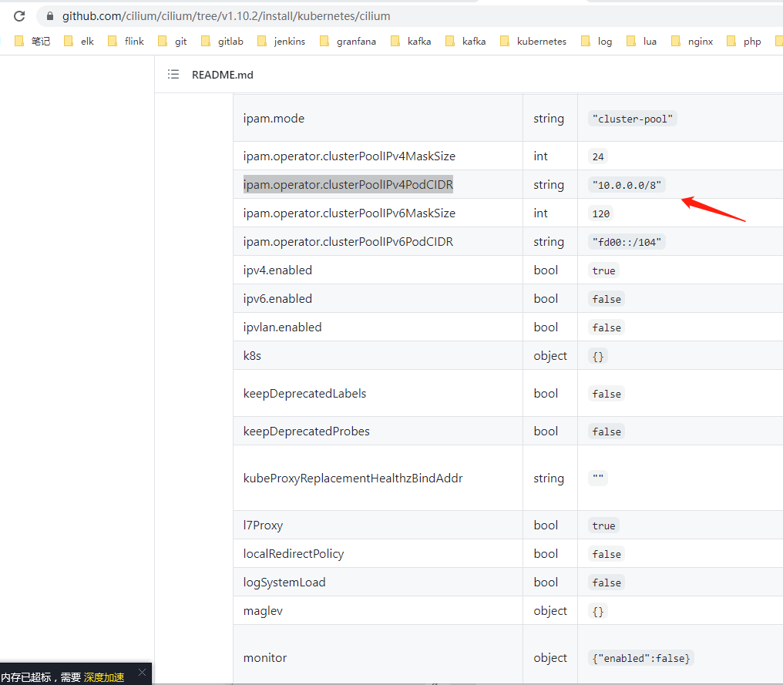The image size is (783, 685).
Task: Click the README.md file title
Action: pos(223,75)
